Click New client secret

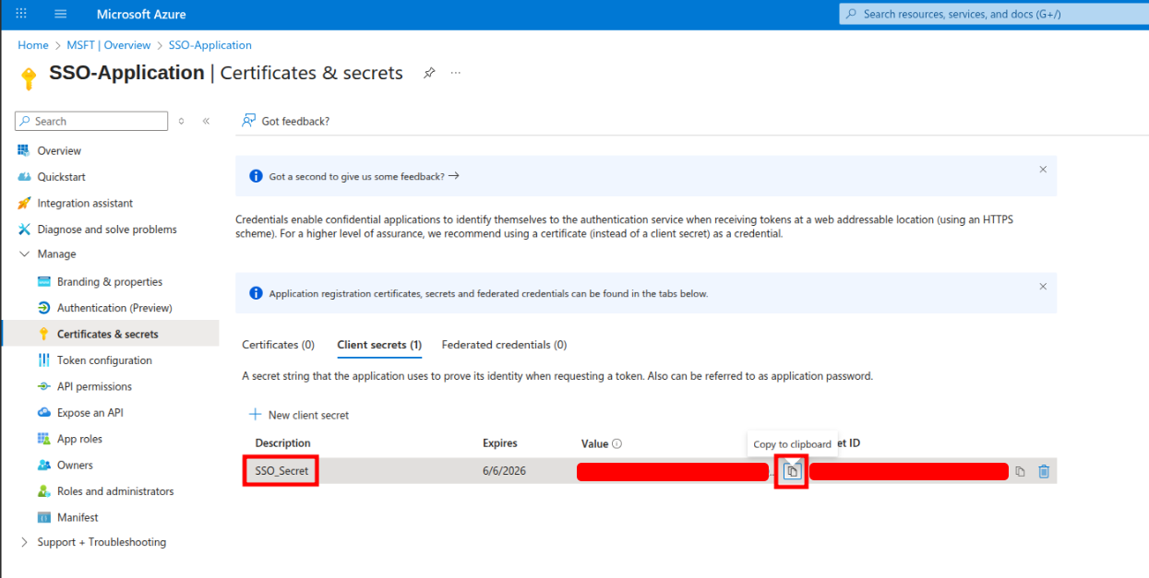click(299, 415)
